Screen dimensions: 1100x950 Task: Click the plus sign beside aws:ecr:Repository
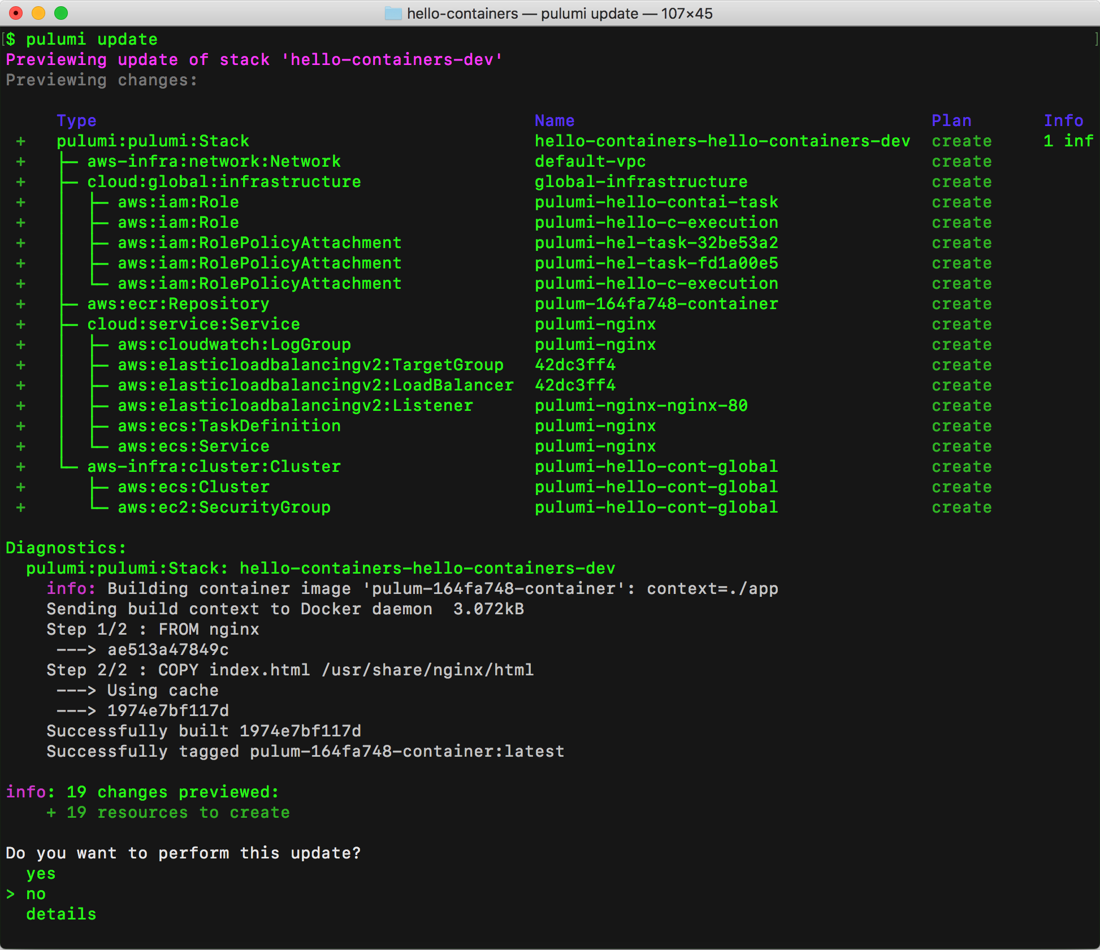click(21, 304)
